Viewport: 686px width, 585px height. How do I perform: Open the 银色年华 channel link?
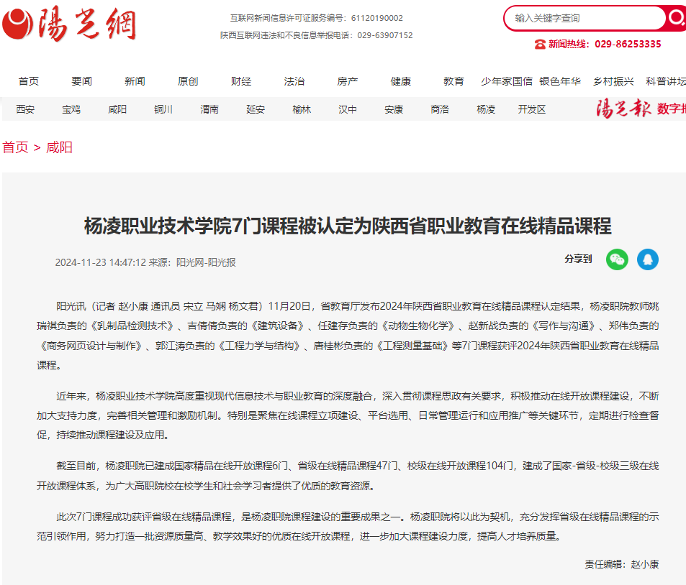(560, 81)
